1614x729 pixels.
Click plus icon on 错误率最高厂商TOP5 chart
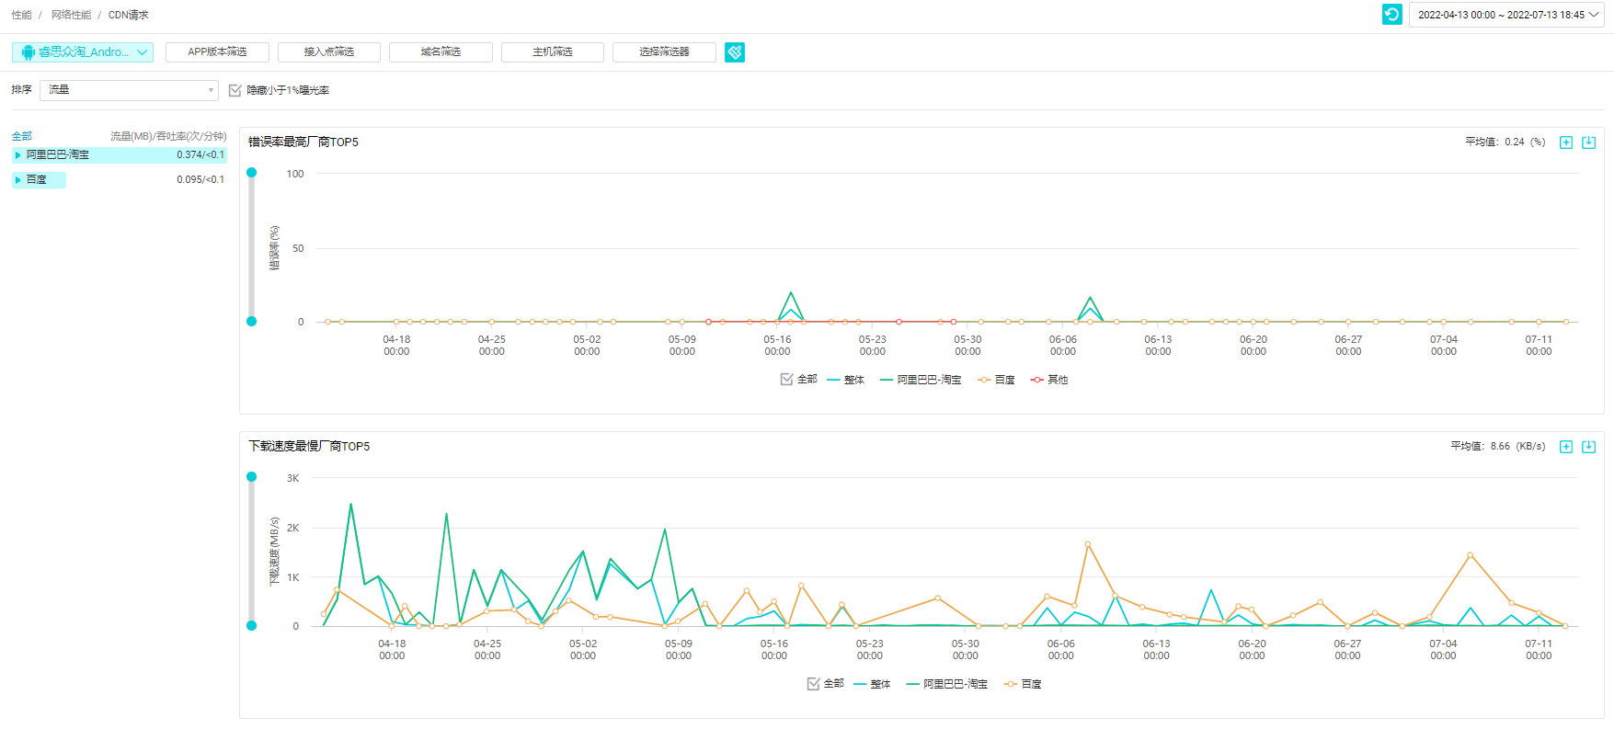1565,142
